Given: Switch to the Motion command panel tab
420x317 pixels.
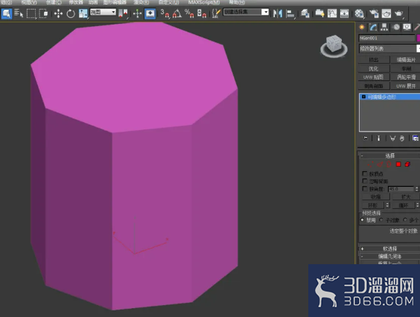Looking at the screenshot, I should pyautogui.click(x=396, y=27).
